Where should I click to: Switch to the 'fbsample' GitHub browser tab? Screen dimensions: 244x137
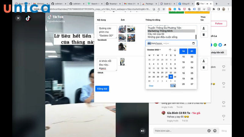(113, 4)
